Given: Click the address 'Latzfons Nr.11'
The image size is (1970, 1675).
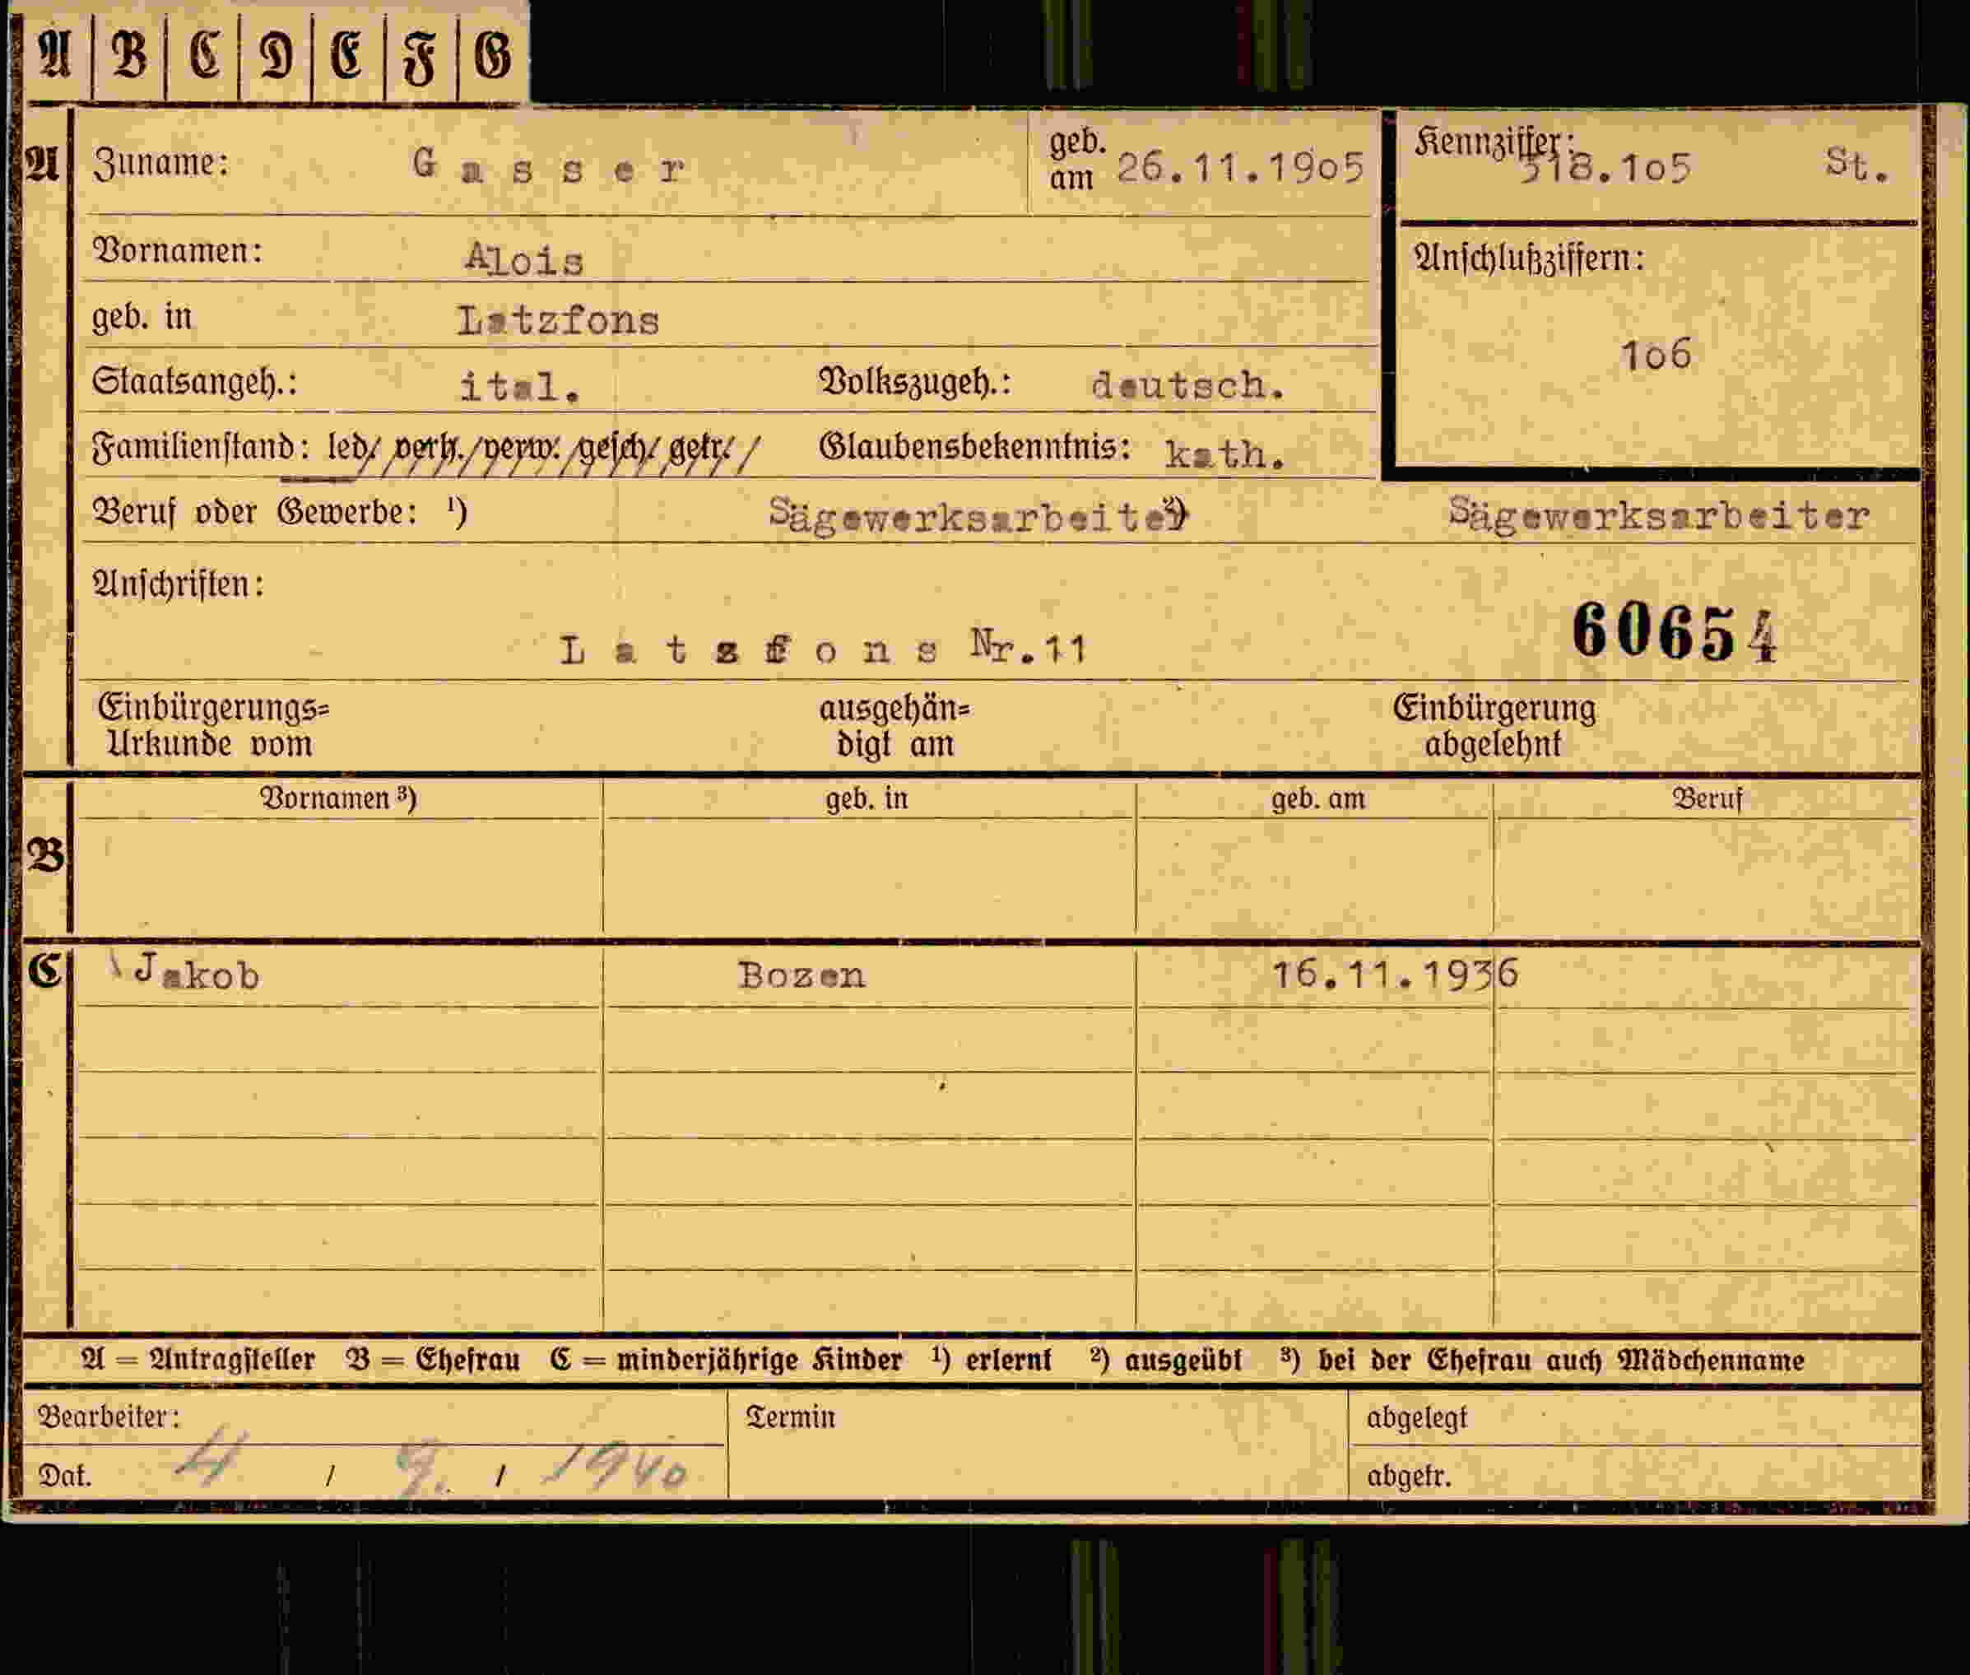Looking at the screenshot, I should pos(823,649).
